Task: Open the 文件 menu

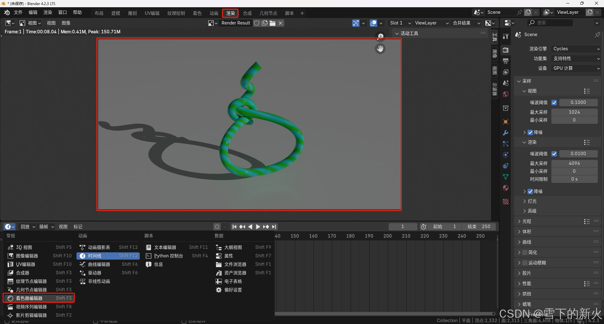Action: pyautogui.click(x=18, y=12)
